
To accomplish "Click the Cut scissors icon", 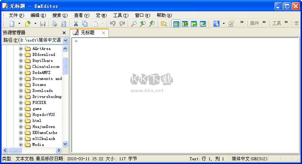I will coord(76,24).
